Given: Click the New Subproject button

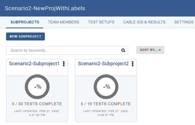Looking at the screenshot, I should 26,36.
